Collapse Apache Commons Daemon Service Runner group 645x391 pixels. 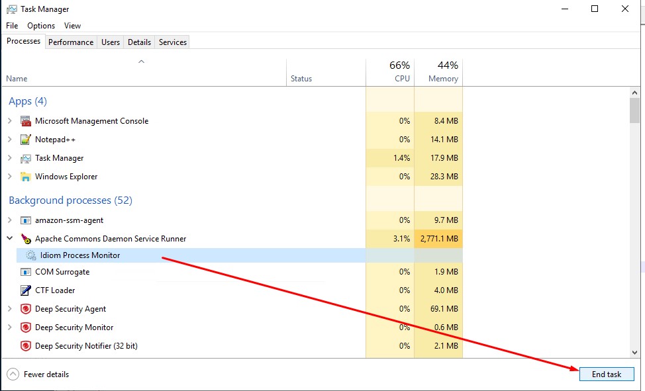(10, 238)
